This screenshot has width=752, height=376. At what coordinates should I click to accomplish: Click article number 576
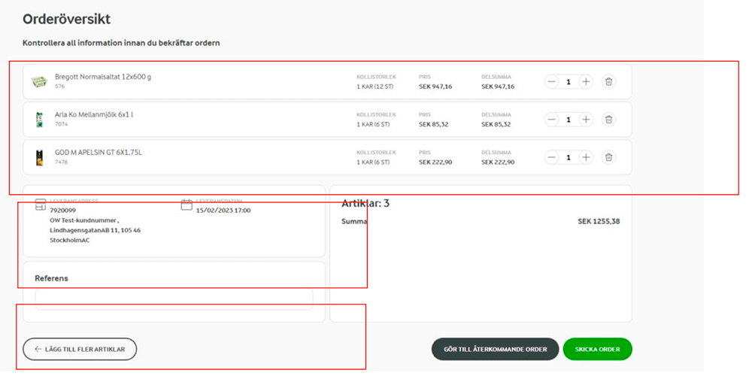pyautogui.click(x=59, y=86)
